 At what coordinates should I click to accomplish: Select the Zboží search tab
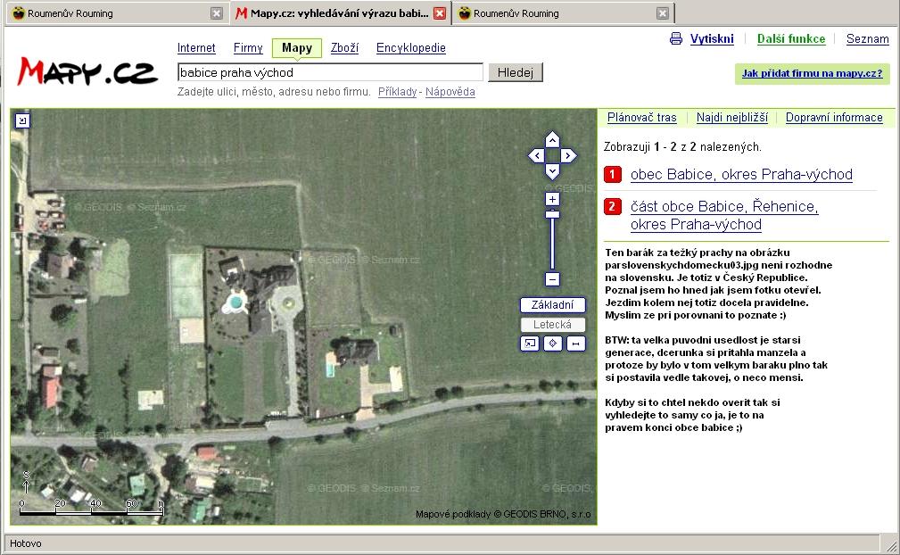click(x=344, y=47)
